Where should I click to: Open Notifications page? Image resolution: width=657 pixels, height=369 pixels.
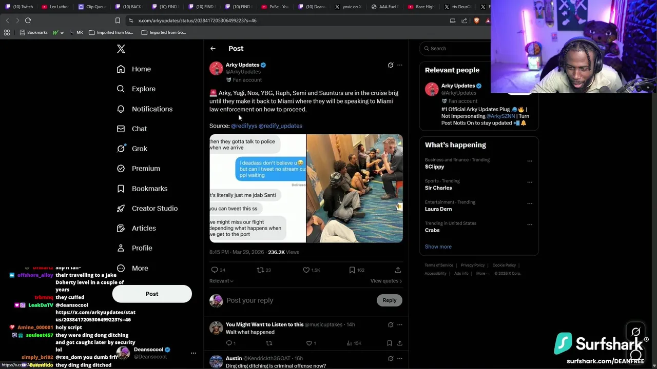[144, 109]
